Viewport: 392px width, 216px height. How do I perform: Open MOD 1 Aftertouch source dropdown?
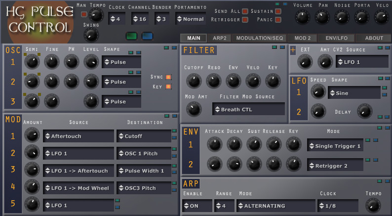(x=78, y=136)
